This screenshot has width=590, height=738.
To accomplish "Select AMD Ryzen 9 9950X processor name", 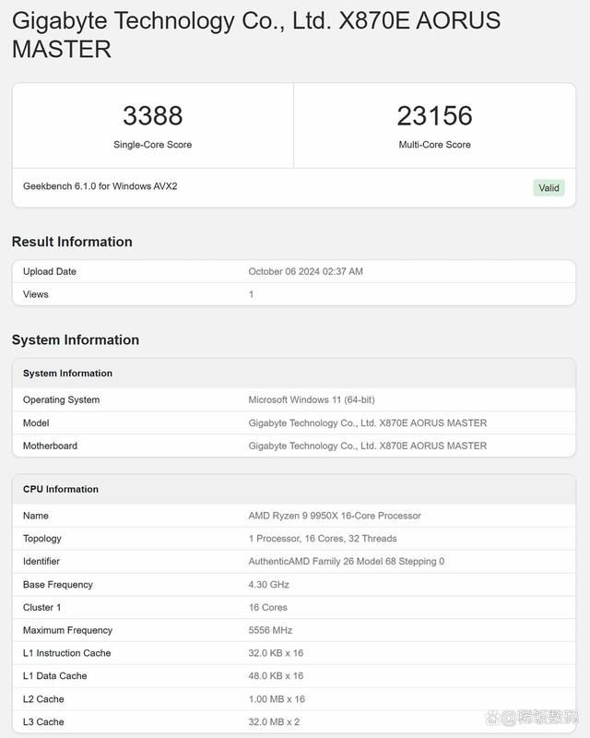I will click(x=335, y=516).
